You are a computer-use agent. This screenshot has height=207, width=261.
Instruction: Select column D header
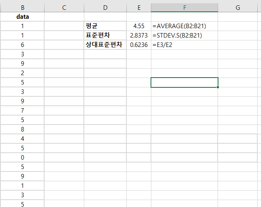[x=105, y=8]
